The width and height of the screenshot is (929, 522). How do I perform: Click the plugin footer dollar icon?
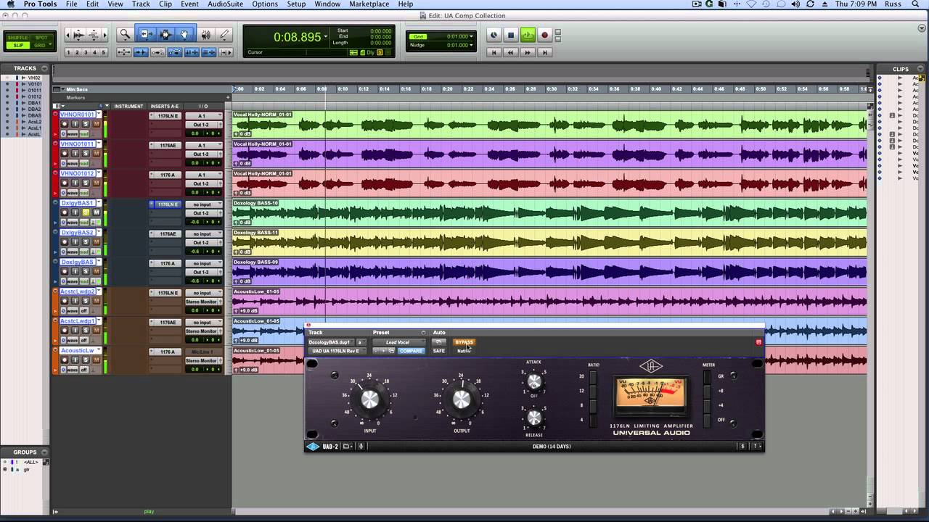pos(742,447)
